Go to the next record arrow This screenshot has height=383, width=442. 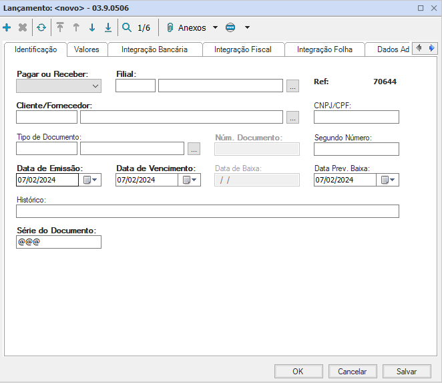(92, 27)
